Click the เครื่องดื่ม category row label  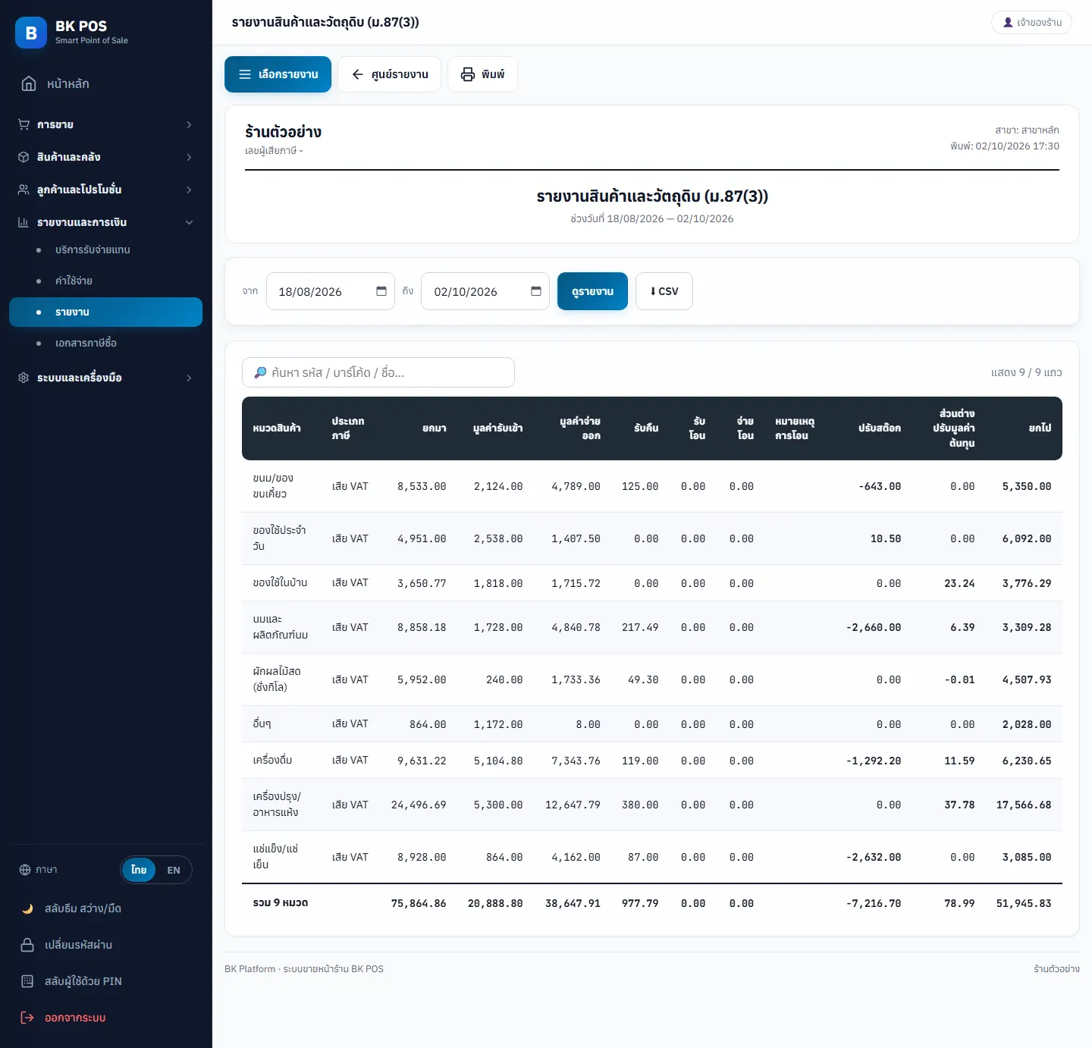(x=272, y=760)
